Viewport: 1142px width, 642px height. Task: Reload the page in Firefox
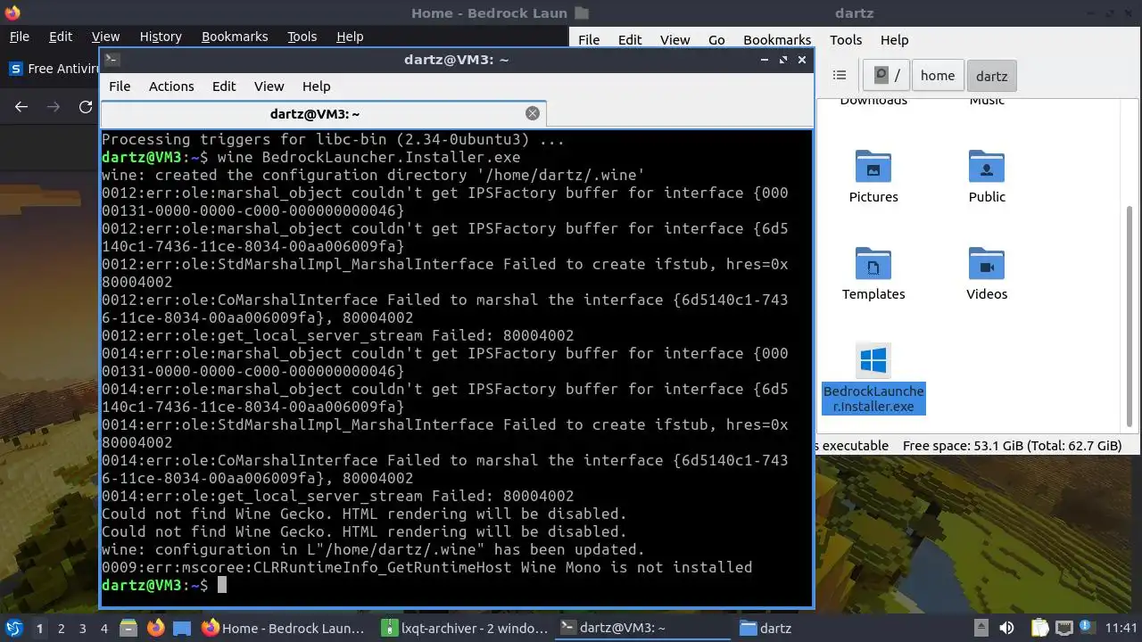point(86,107)
